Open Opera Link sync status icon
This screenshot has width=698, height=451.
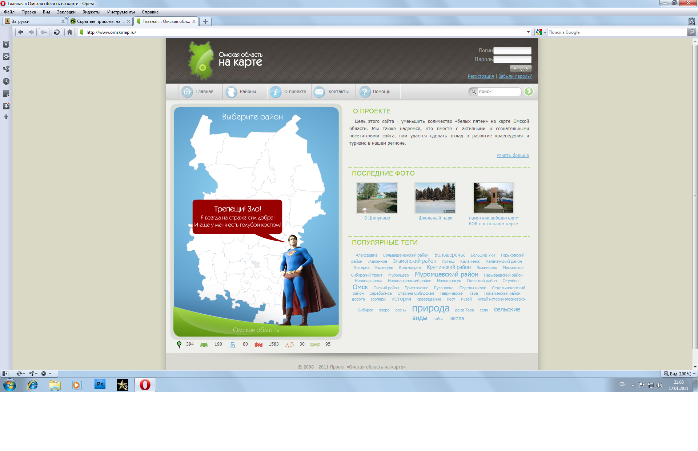(x=19, y=374)
